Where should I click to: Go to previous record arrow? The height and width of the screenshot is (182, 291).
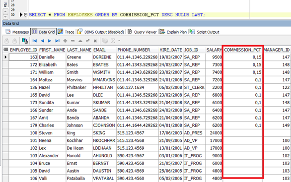(x=42, y=41)
